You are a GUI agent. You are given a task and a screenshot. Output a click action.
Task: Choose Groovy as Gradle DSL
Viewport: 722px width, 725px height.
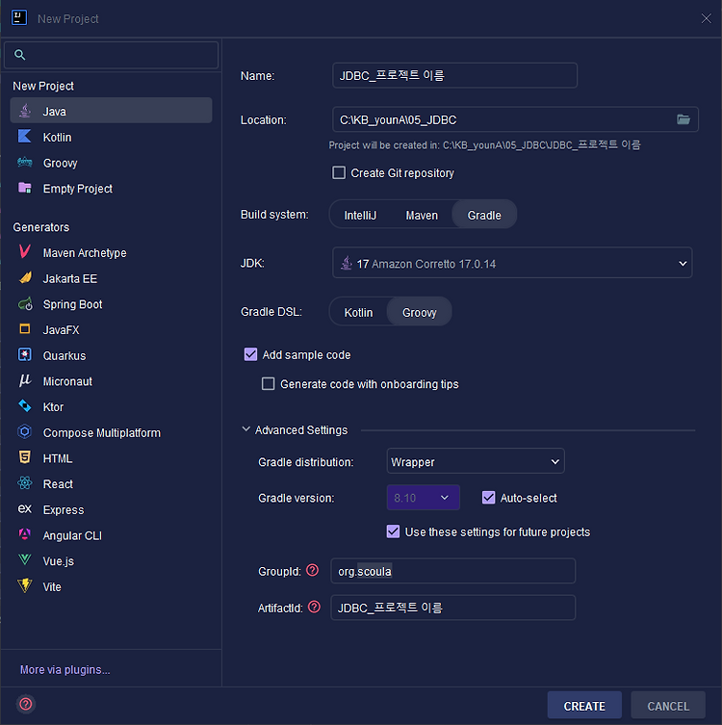point(419,312)
